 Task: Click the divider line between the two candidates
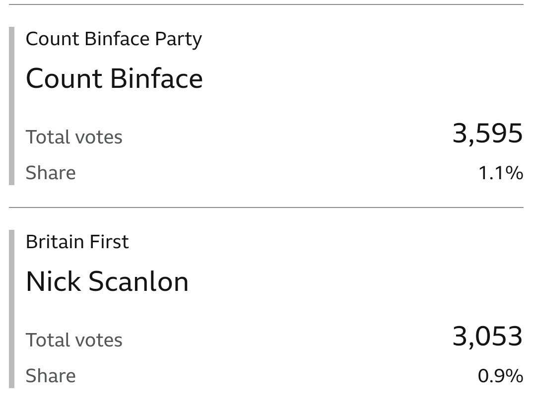point(266,207)
